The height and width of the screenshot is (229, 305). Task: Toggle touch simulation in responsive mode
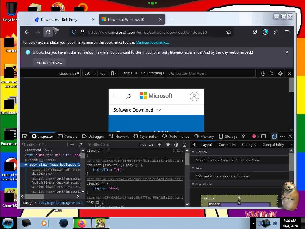[263, 73]
